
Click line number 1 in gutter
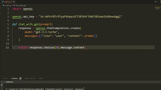tap(8, 9)
